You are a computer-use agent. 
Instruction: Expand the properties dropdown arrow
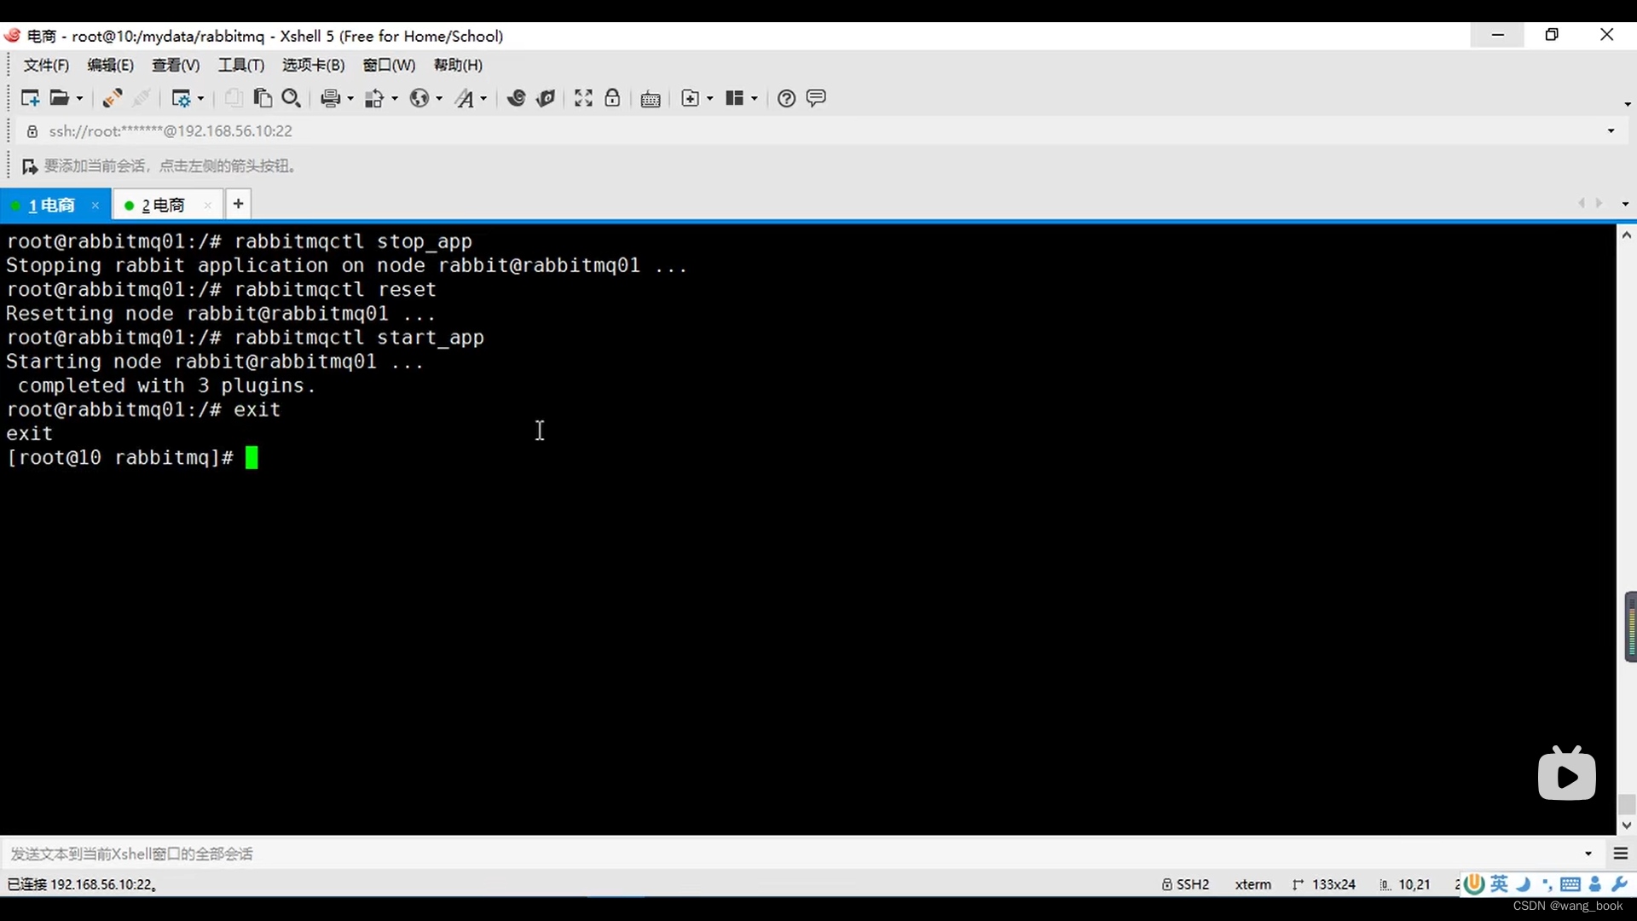click(x=201, y=99)
